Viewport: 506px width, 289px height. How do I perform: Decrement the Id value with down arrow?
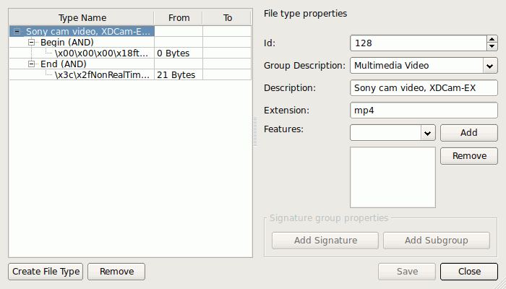(492, 47)
